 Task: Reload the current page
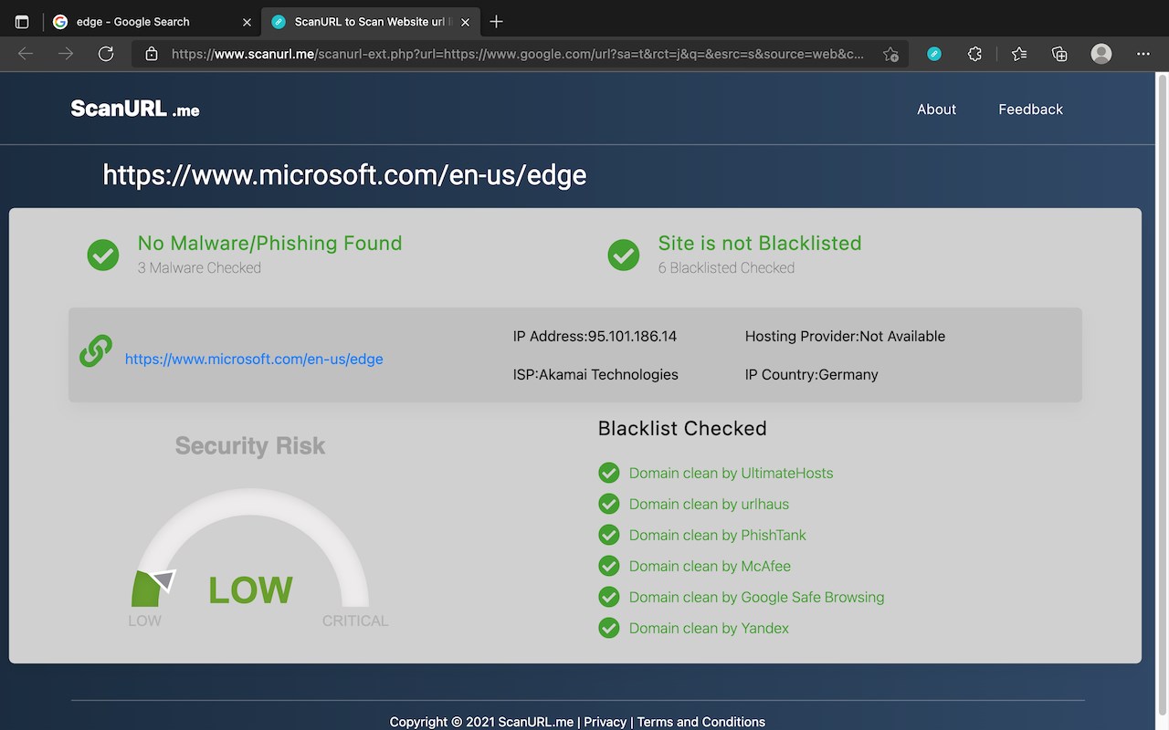click(106, 54)
